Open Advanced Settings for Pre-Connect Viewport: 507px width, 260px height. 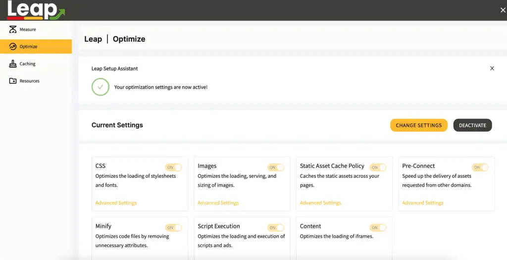(423, 203)
